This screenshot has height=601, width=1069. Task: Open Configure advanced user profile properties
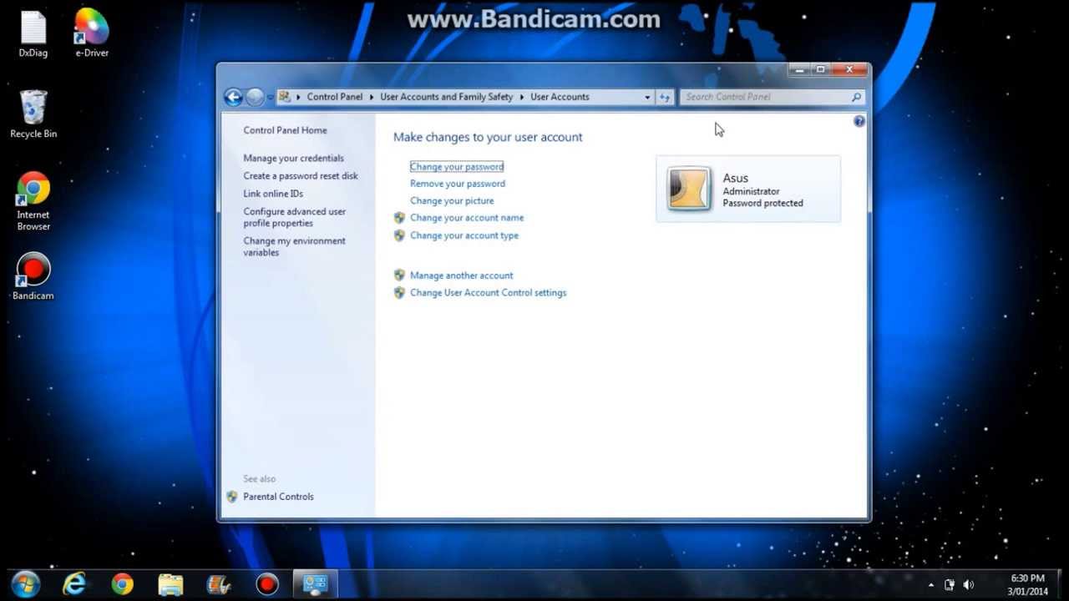[295, 218]
